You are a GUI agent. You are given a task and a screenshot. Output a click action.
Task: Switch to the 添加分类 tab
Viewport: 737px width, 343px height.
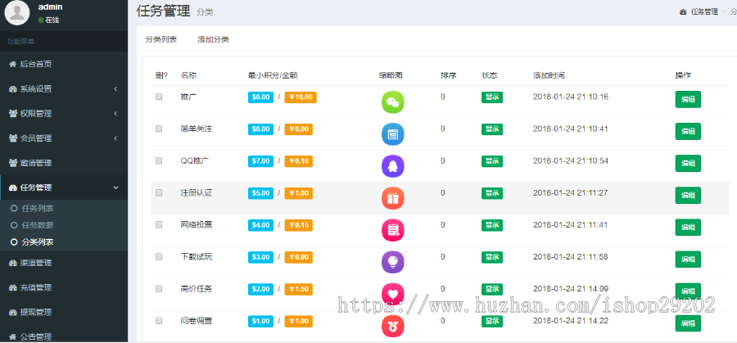tap(213, 39)
